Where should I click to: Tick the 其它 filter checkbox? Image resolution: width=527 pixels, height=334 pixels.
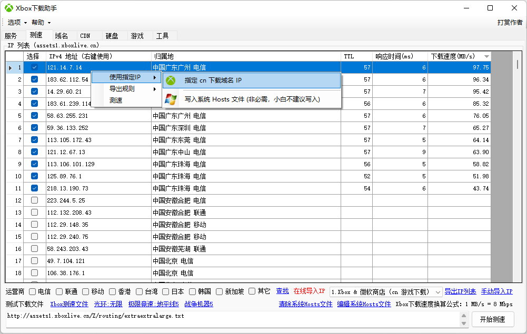(252, 291)
